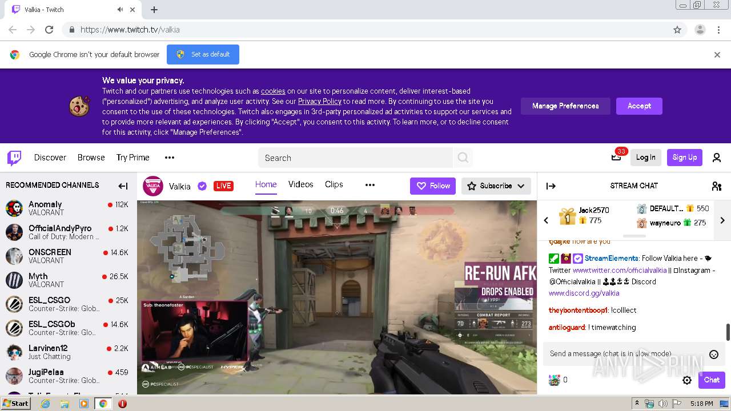Open Discover in top navigation
This screenshot has width=731, height=411.
(x=50, y=158)
